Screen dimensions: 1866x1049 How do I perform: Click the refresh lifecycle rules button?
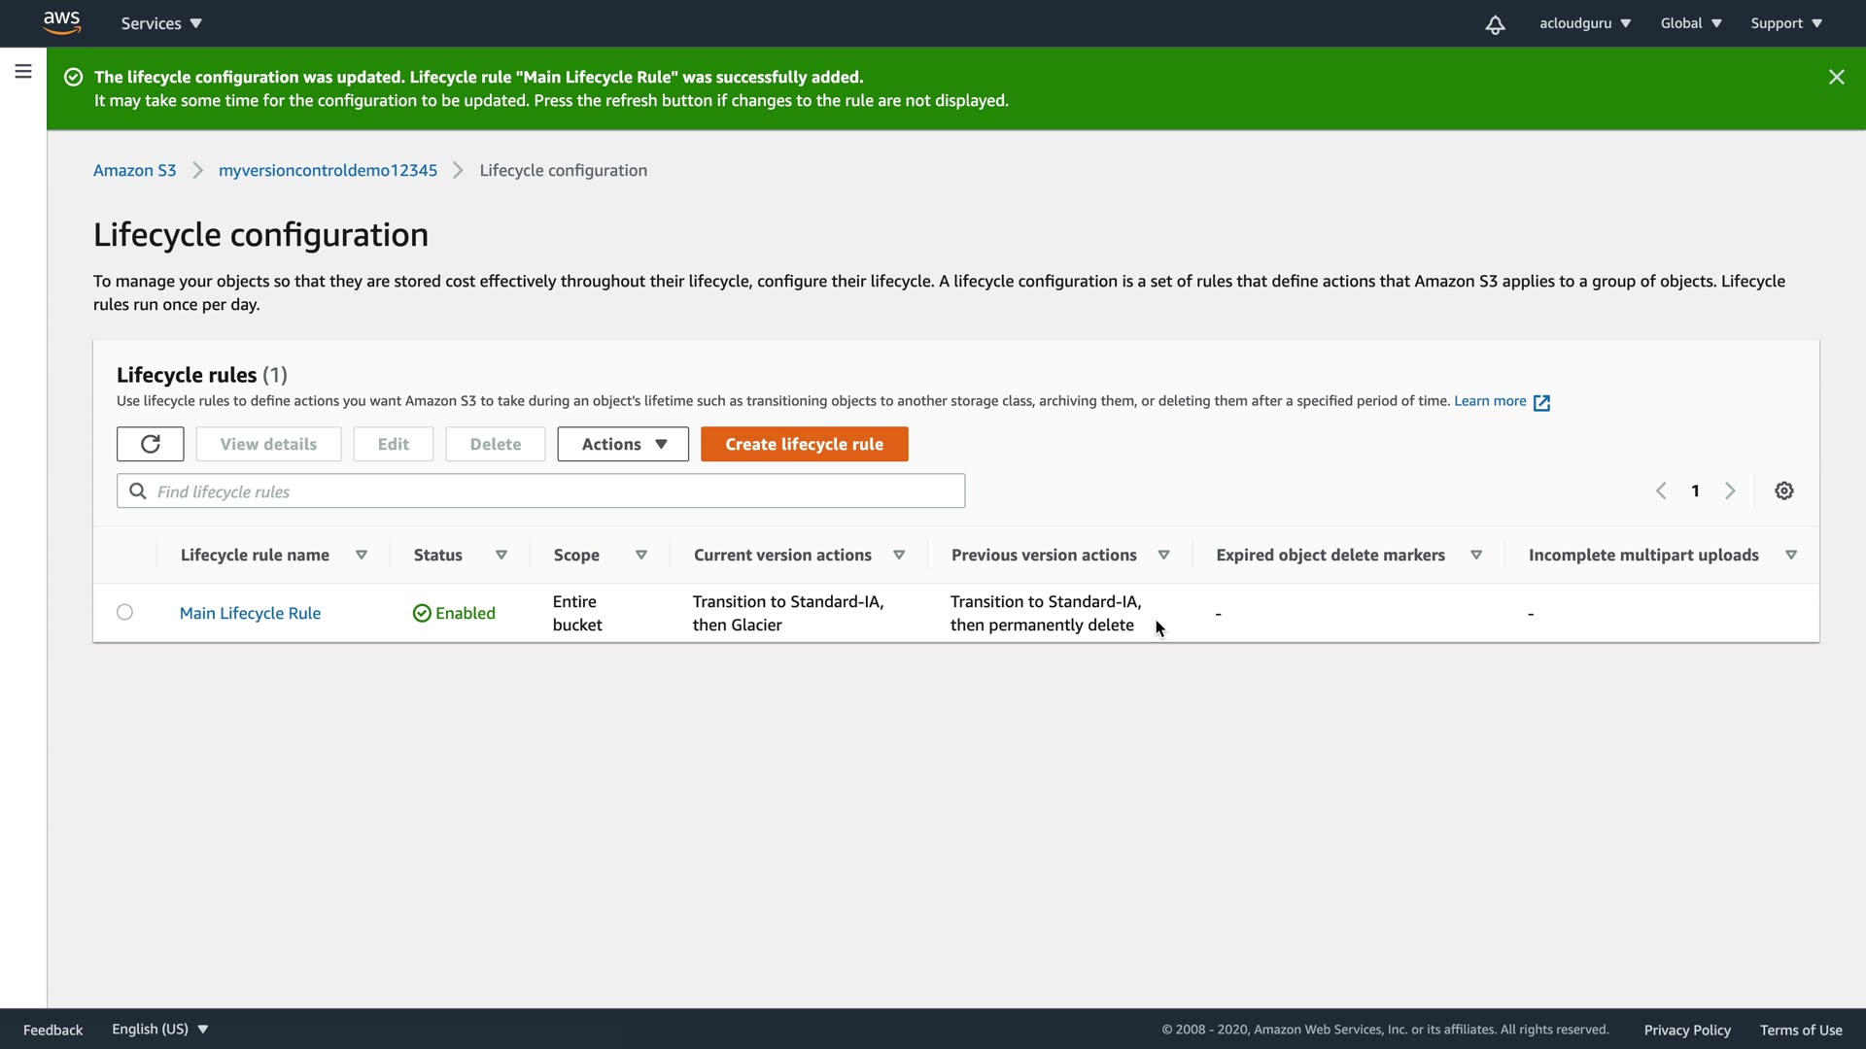tap(150, 444)
